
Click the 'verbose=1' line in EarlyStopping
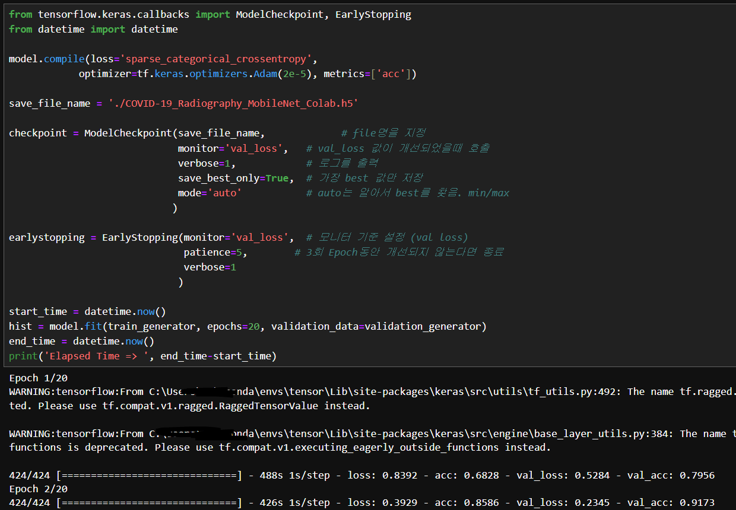[210, 267]
